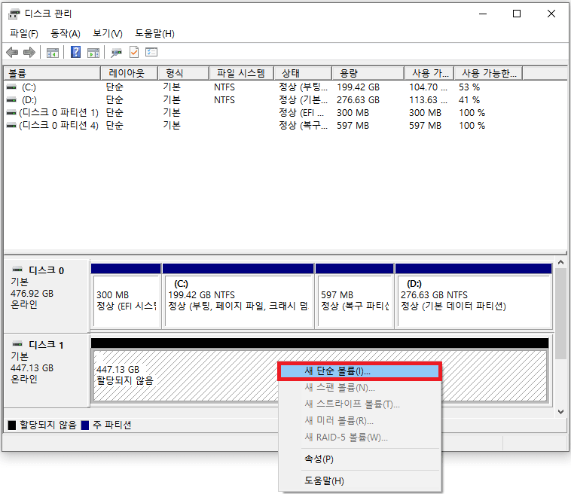This screenshot has height=494, width=571.
Task: Select 새 단순 볼륨(I)... in context menu
Action: click(359, 371)
